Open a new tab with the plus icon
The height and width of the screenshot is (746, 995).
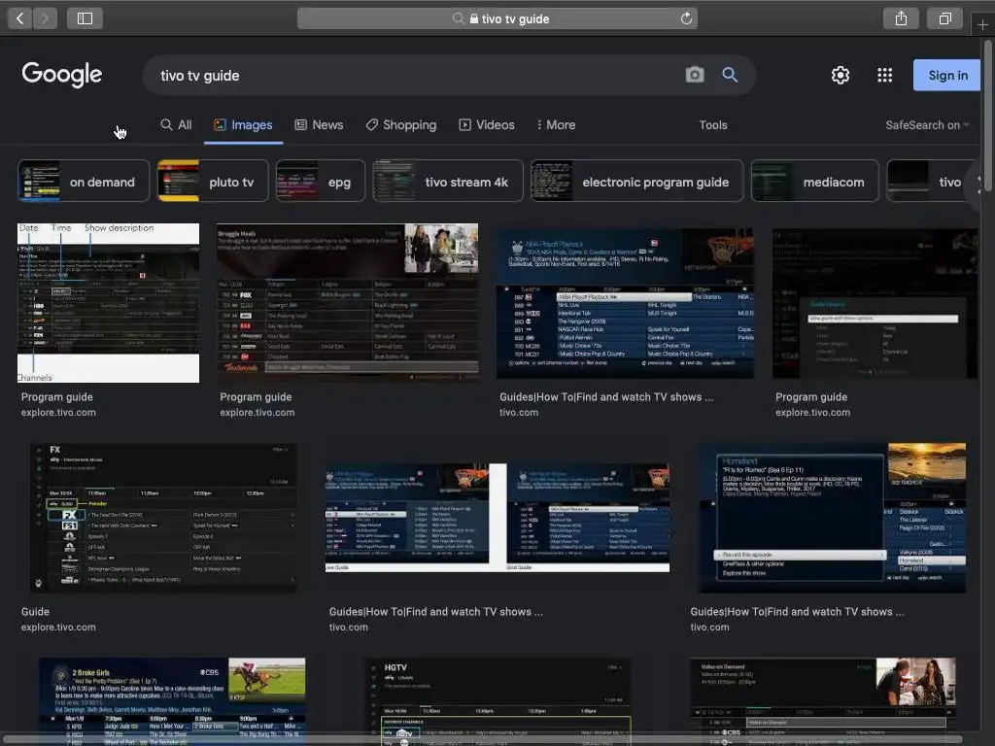[x=982, y=24]
